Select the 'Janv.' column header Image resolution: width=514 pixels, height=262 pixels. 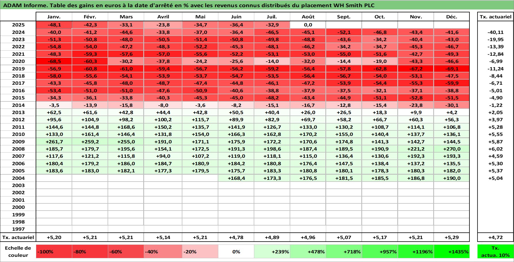(x=54, y=17)
